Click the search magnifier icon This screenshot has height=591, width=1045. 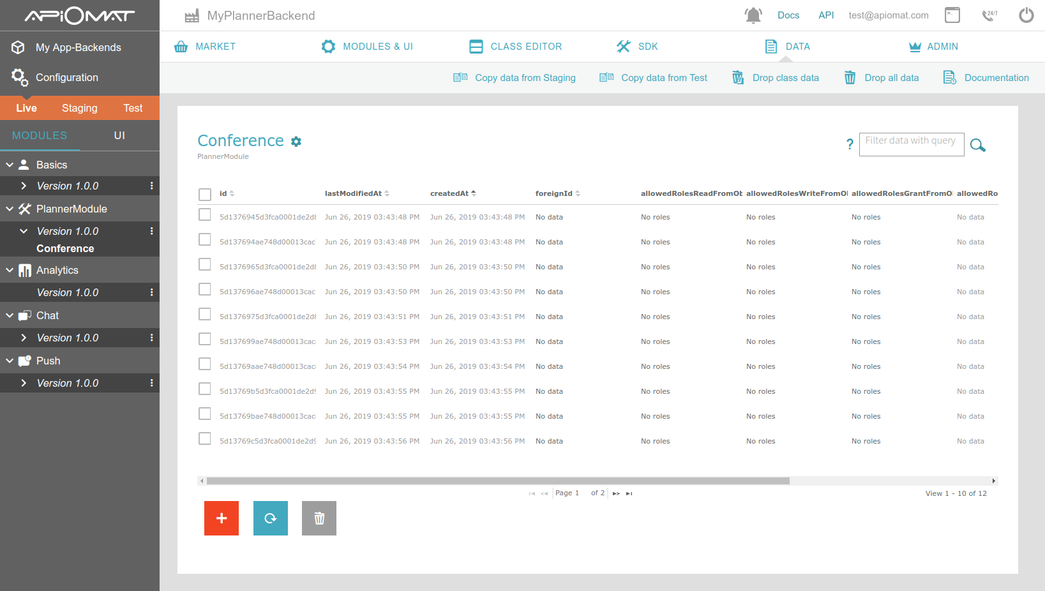point(977,145)
